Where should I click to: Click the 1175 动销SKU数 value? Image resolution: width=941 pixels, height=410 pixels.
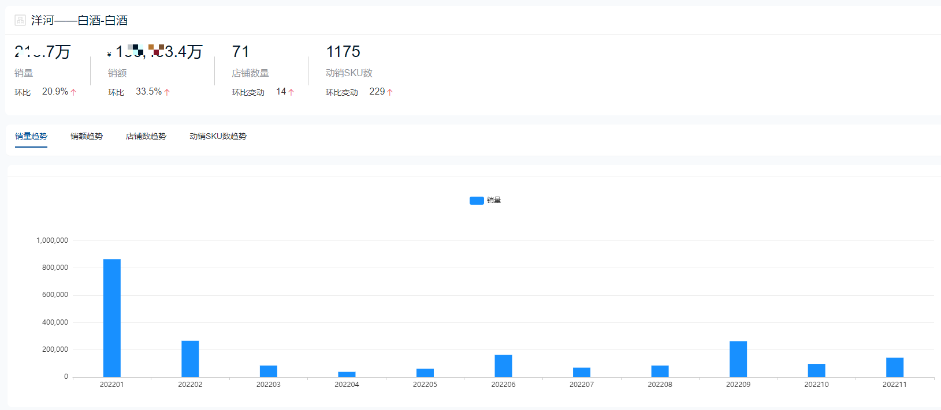[343, 52]
